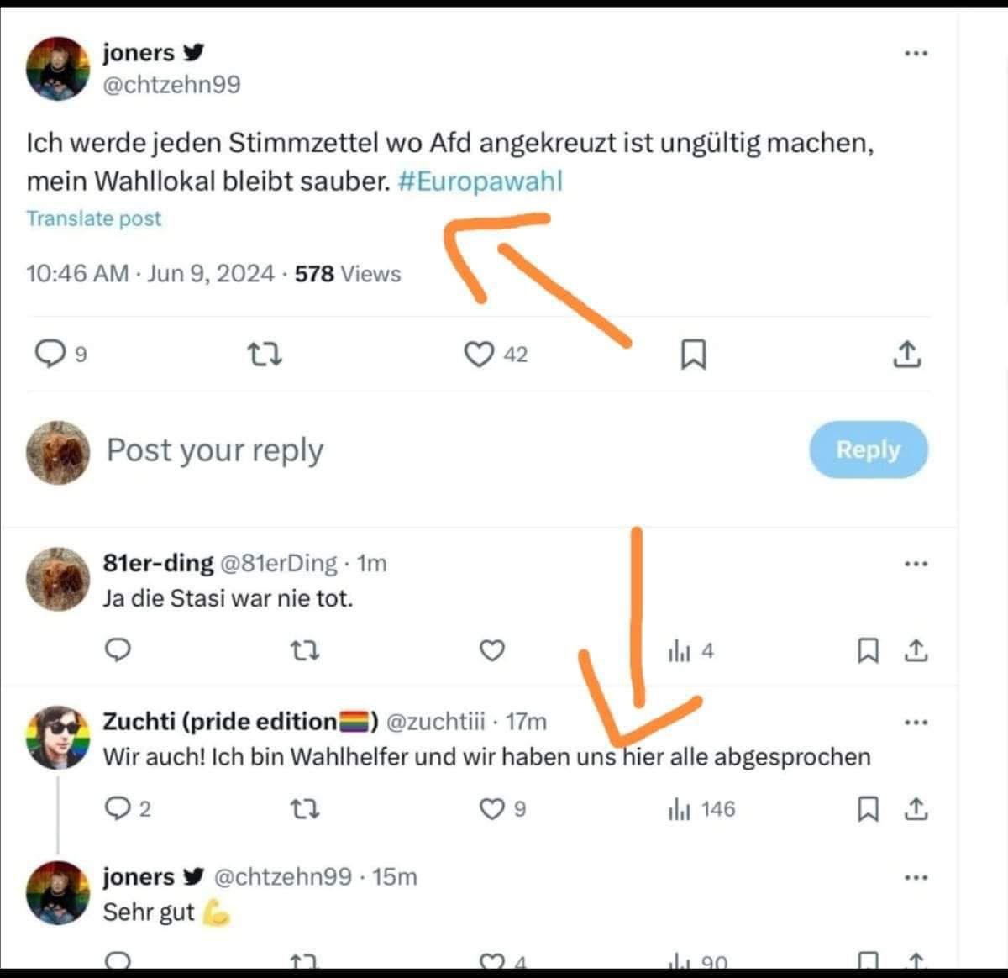The height and width of the screenshot is (978, 1008).
Task: Click the blue Reply button
Action: point(869,450)
